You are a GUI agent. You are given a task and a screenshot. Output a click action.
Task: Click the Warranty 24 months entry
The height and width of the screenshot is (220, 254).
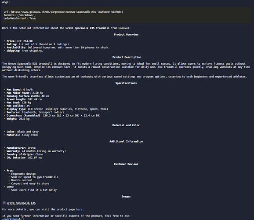pyautogui.click(x=36, y=151)
